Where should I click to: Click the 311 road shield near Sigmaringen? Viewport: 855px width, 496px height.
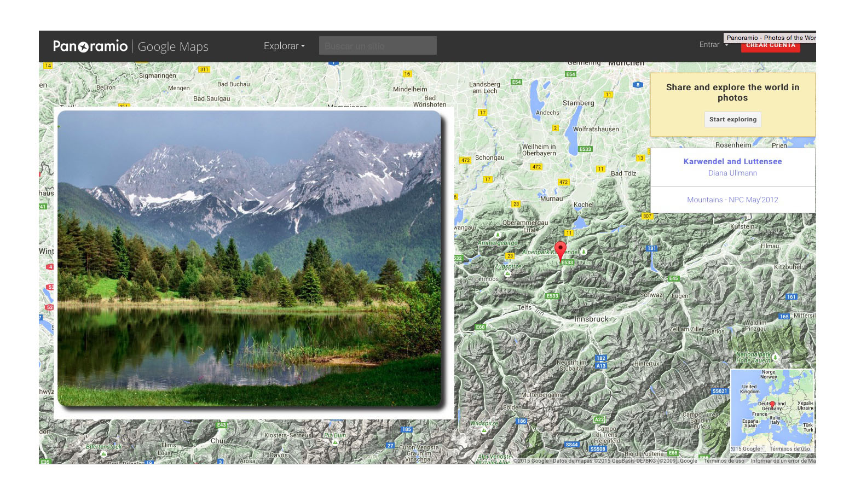(x=204, y=69)
